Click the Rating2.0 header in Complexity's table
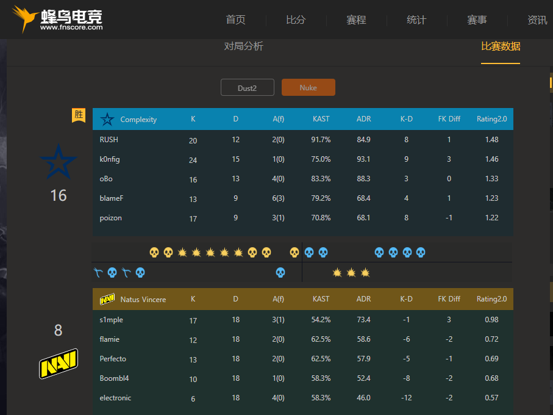The height and width of the screenshot is (415, 553). tap(492, 119)
